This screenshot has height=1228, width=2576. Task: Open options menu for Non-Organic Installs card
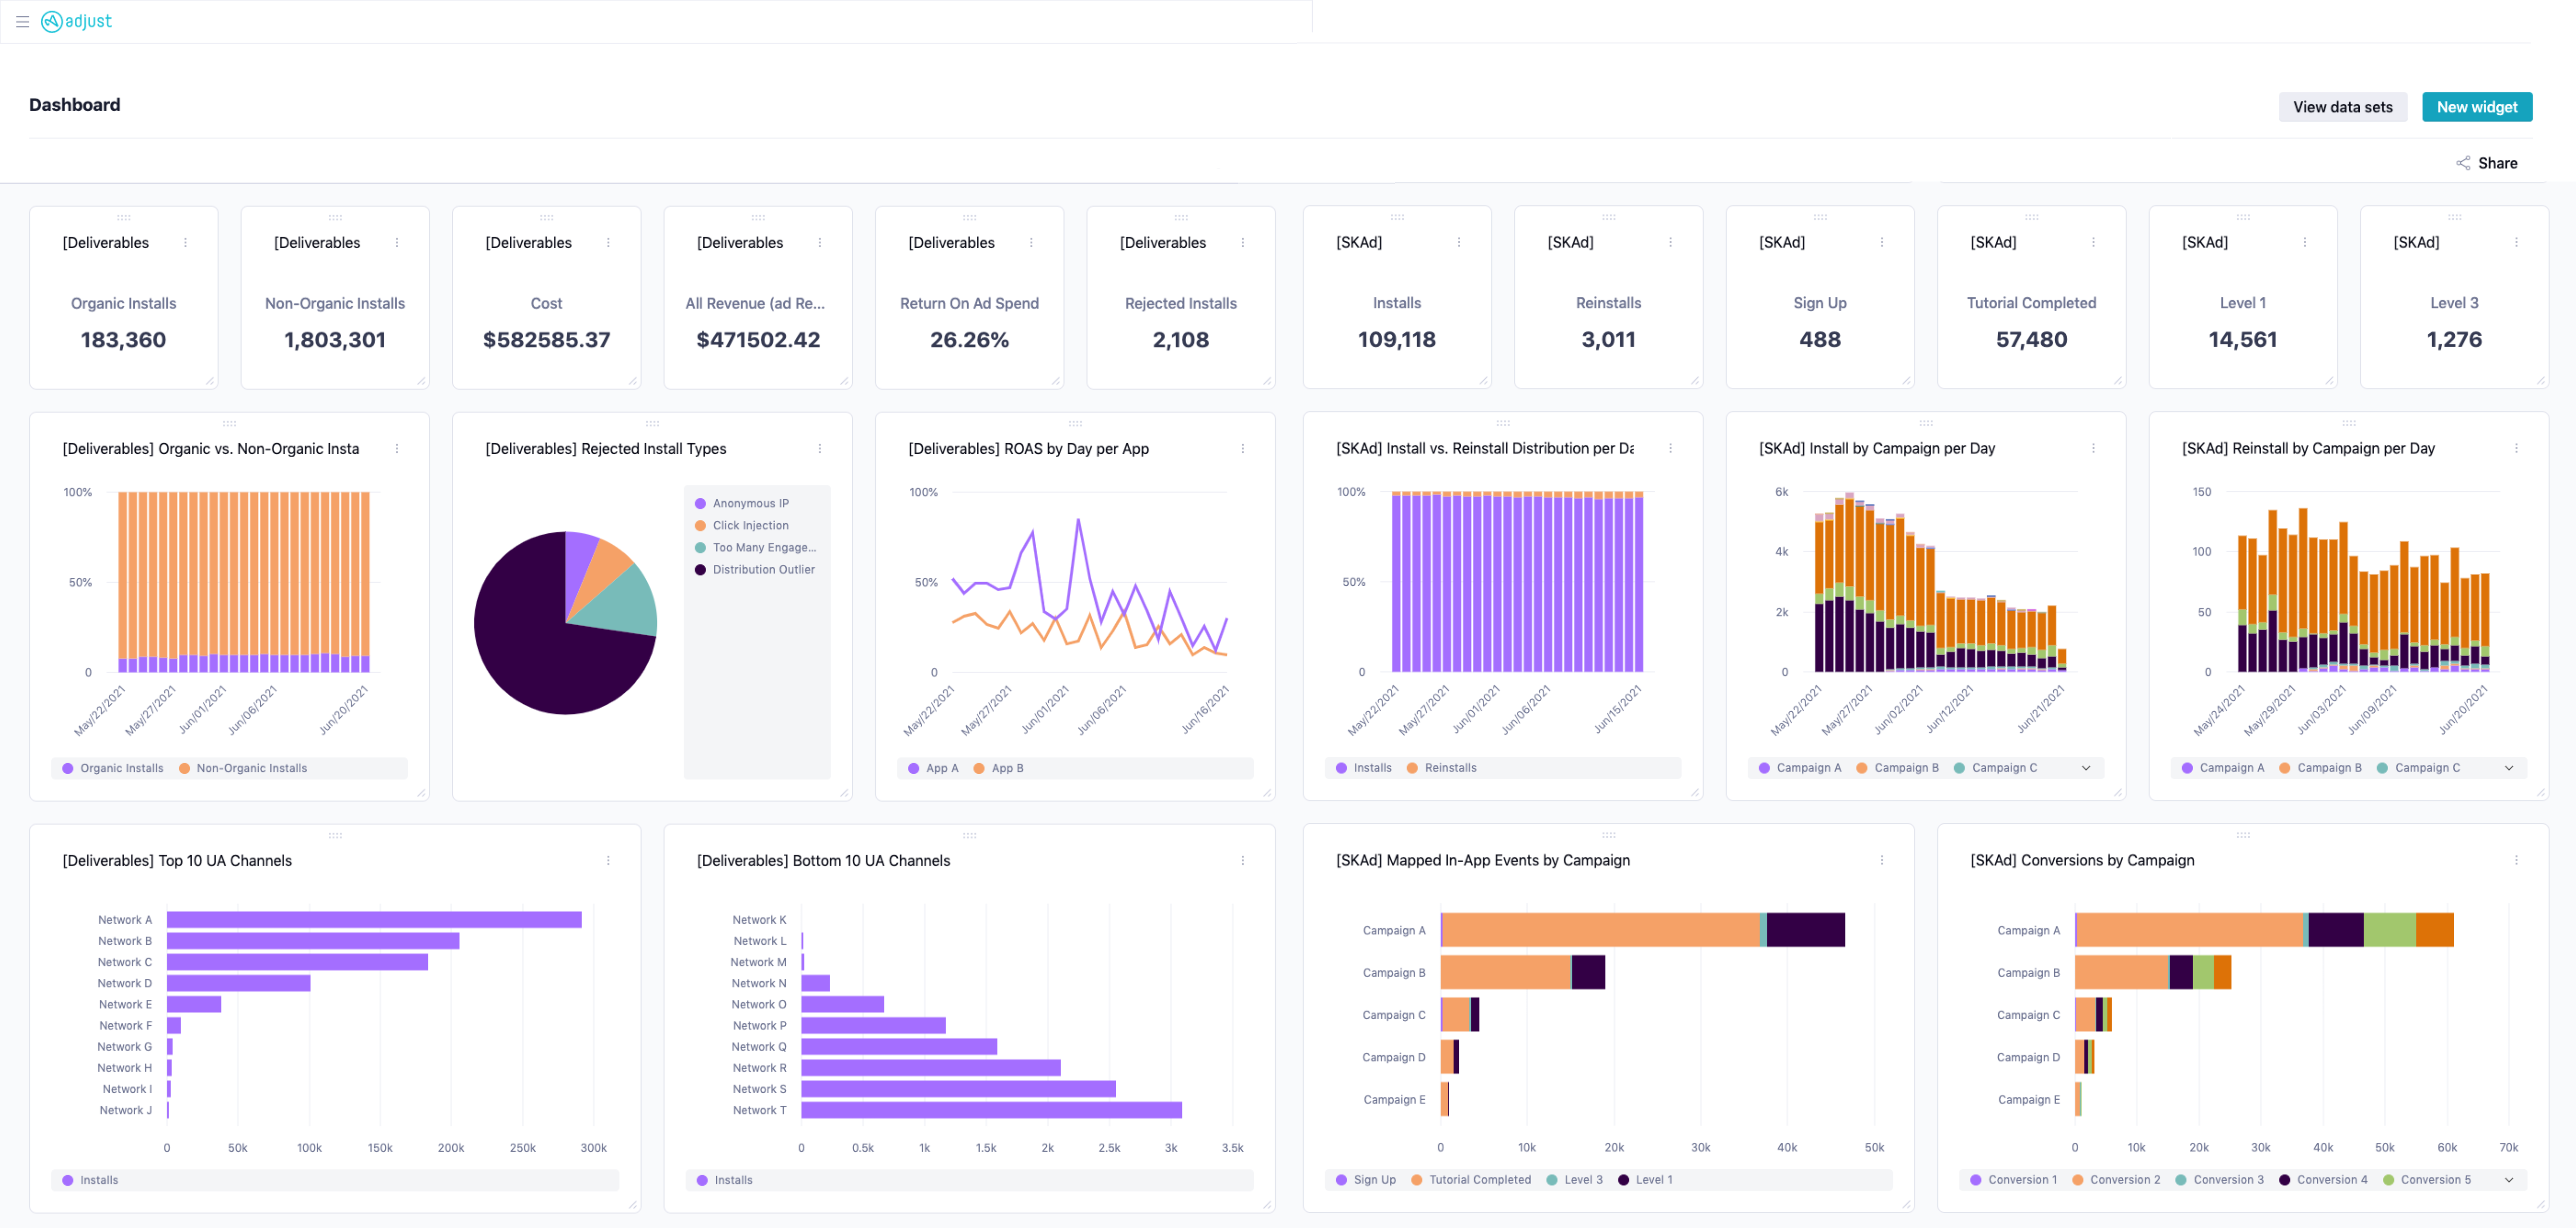point(397,243)
